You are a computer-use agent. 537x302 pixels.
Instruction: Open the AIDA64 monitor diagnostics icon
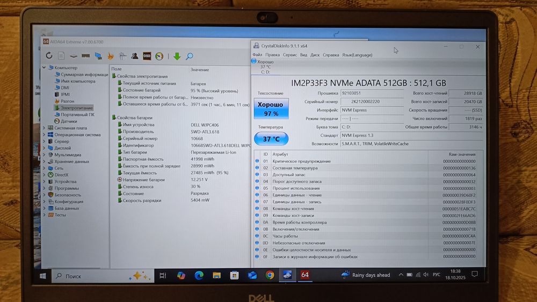click(98, 56)
